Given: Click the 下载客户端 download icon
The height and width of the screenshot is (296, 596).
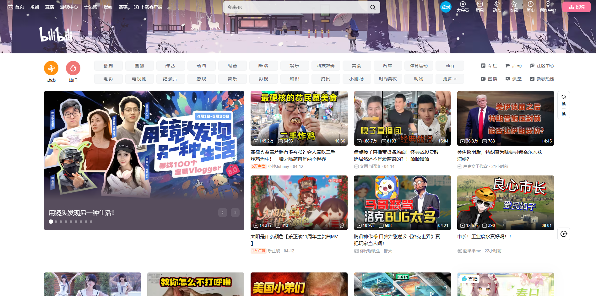Looking at the screenshot, I should click(136, 7).
